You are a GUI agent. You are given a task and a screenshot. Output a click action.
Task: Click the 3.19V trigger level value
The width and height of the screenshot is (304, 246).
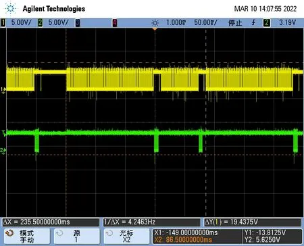(x=288, y=22)
